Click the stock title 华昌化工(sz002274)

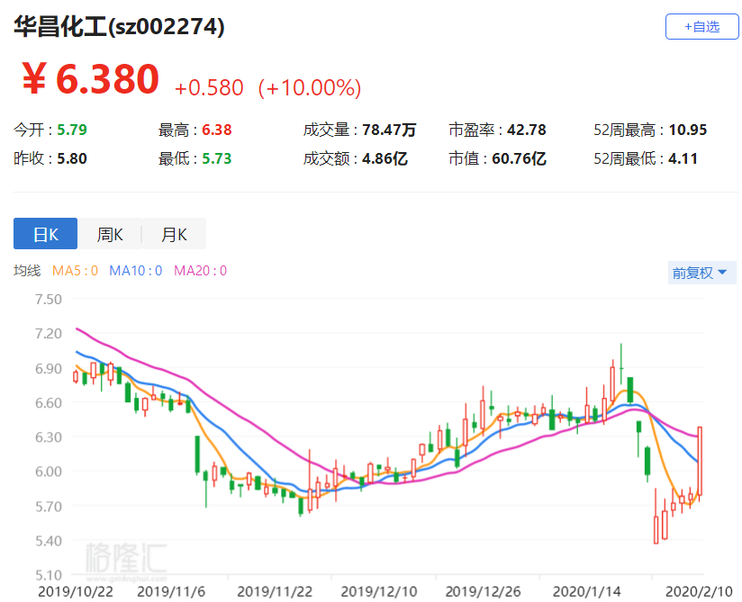click(x=119, y=26)
